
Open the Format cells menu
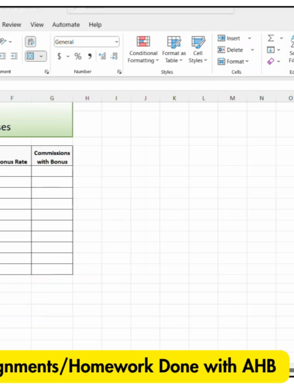point(233,61)
